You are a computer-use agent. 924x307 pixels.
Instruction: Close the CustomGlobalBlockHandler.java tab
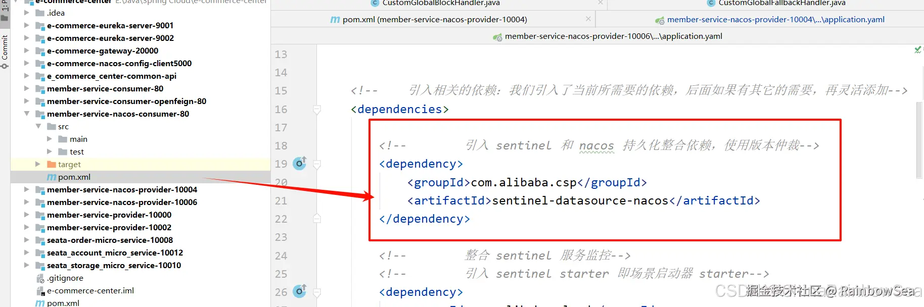(600, 3)
